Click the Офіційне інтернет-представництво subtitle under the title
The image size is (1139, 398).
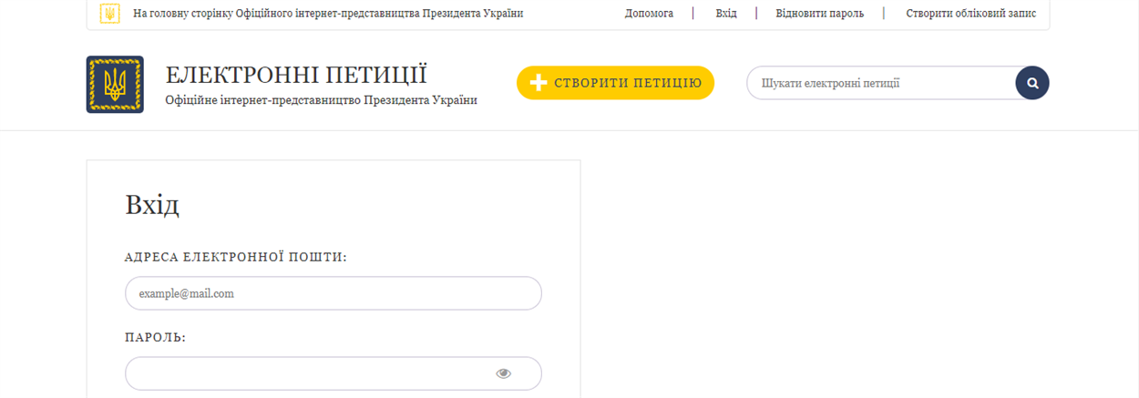[x=321, y=100]
